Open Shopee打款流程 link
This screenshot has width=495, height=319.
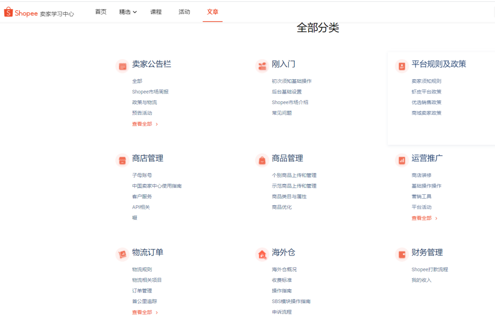(429, 269)
